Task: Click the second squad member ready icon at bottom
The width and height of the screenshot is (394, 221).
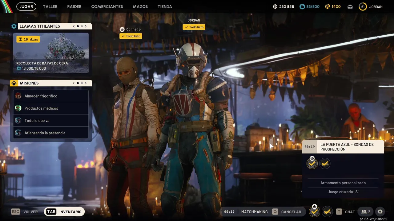Action: (x=327, y=212)
